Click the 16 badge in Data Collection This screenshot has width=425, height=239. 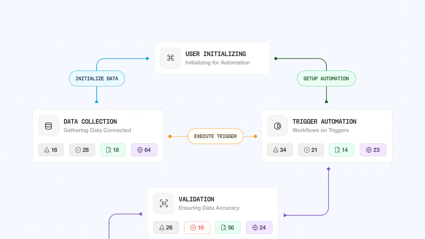point(51,150)
